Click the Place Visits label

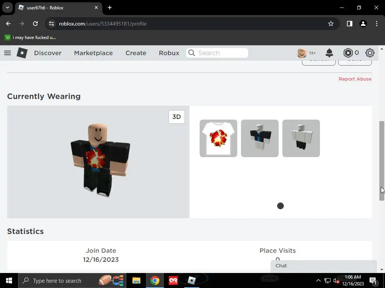tap(277, 250)
